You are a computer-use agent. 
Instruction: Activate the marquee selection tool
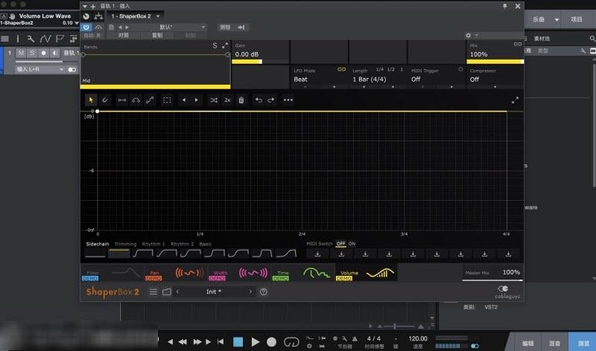(x=167, y=100)
